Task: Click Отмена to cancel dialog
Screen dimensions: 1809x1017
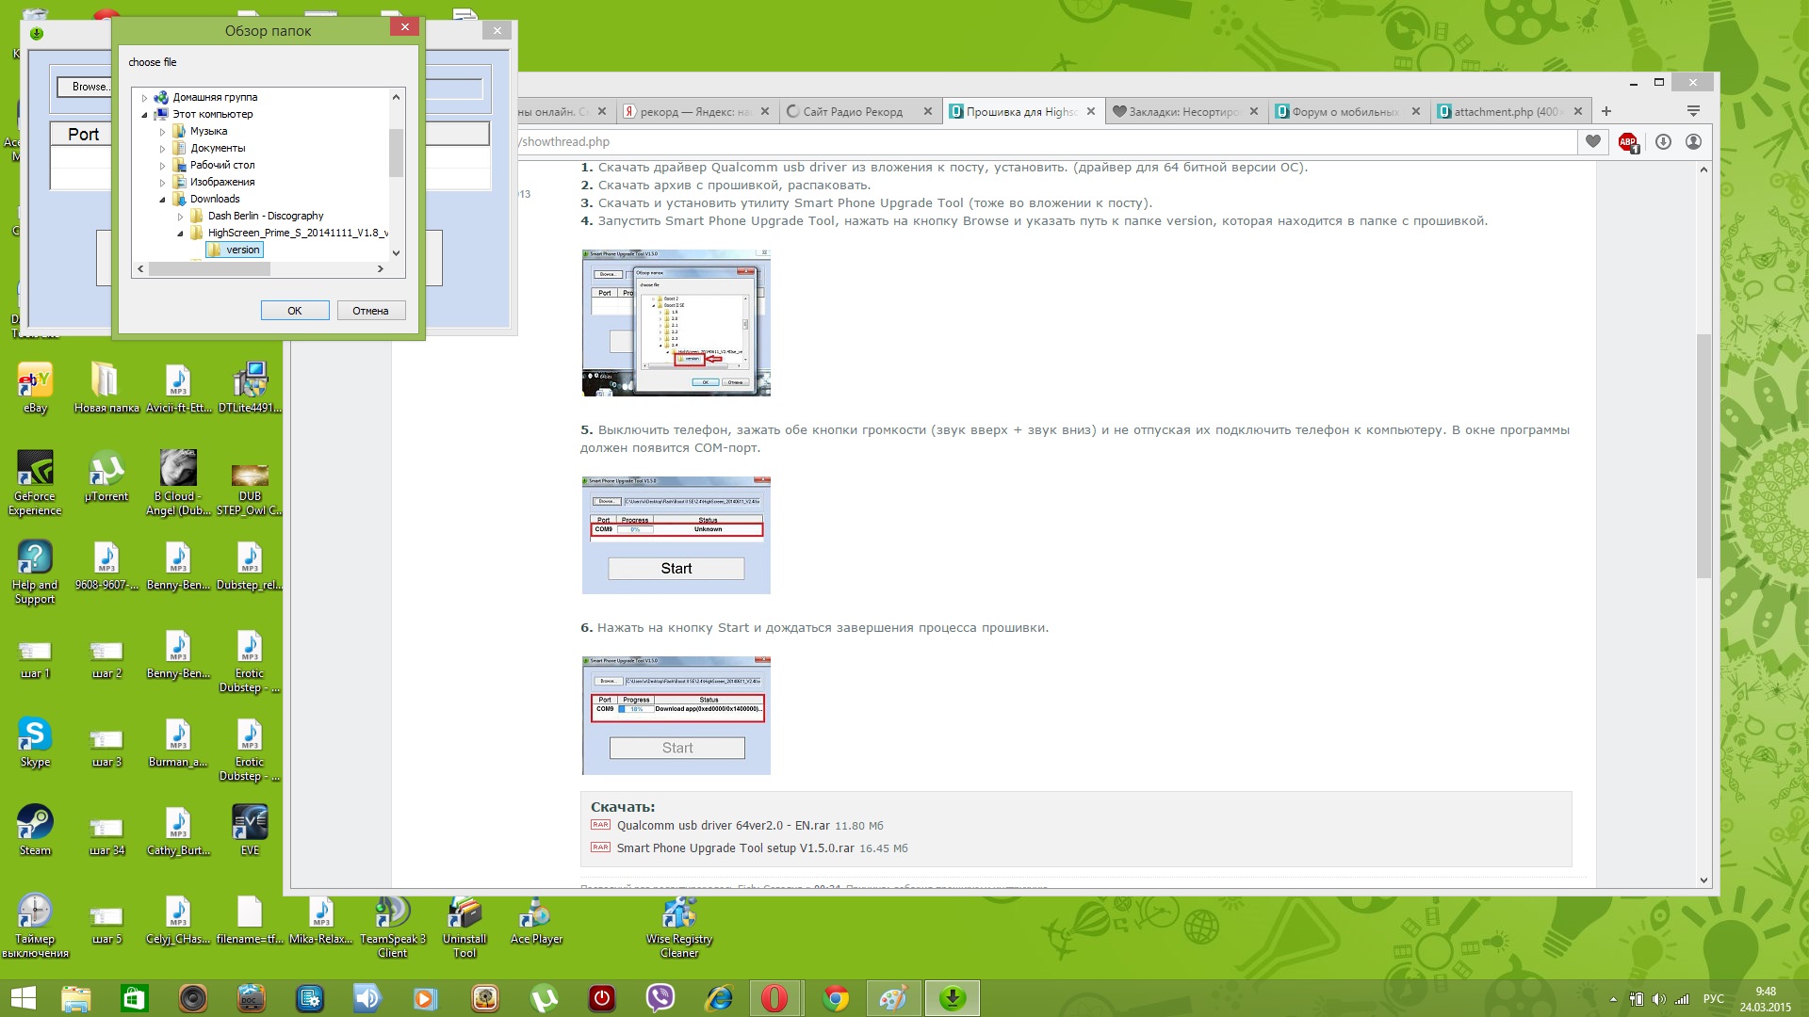Action: point(370,311)
